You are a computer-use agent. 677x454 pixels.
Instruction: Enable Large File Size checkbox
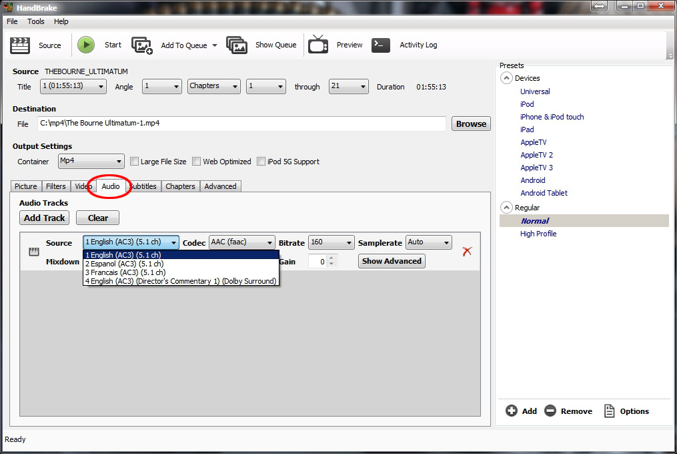point(134,162)
